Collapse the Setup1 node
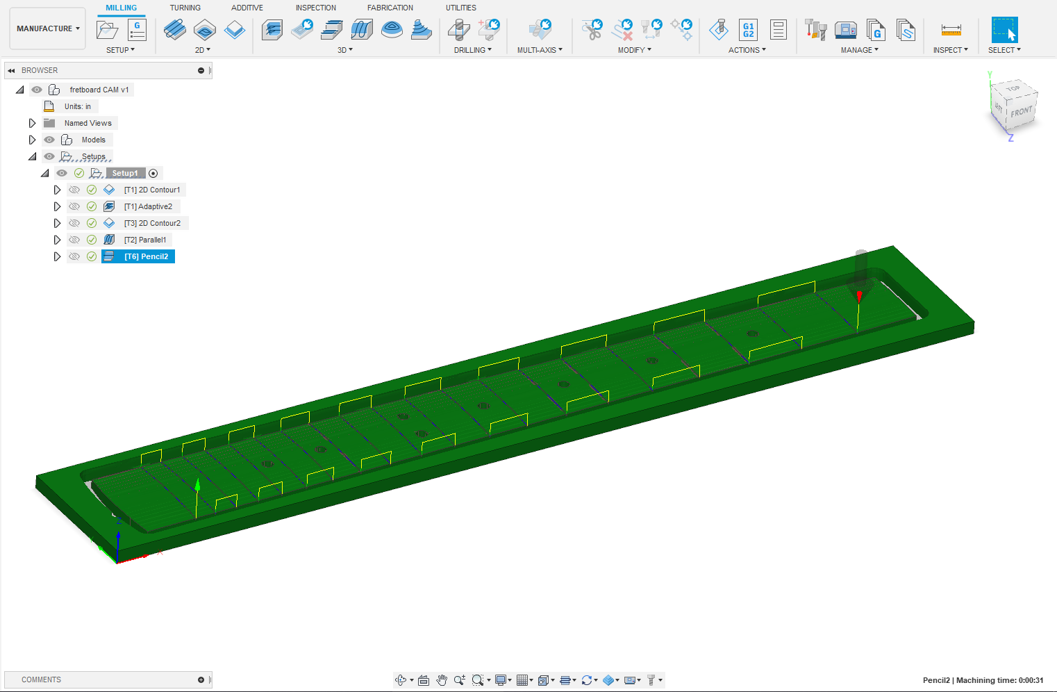Screen dimensions: 1057x692 [45, 173]
